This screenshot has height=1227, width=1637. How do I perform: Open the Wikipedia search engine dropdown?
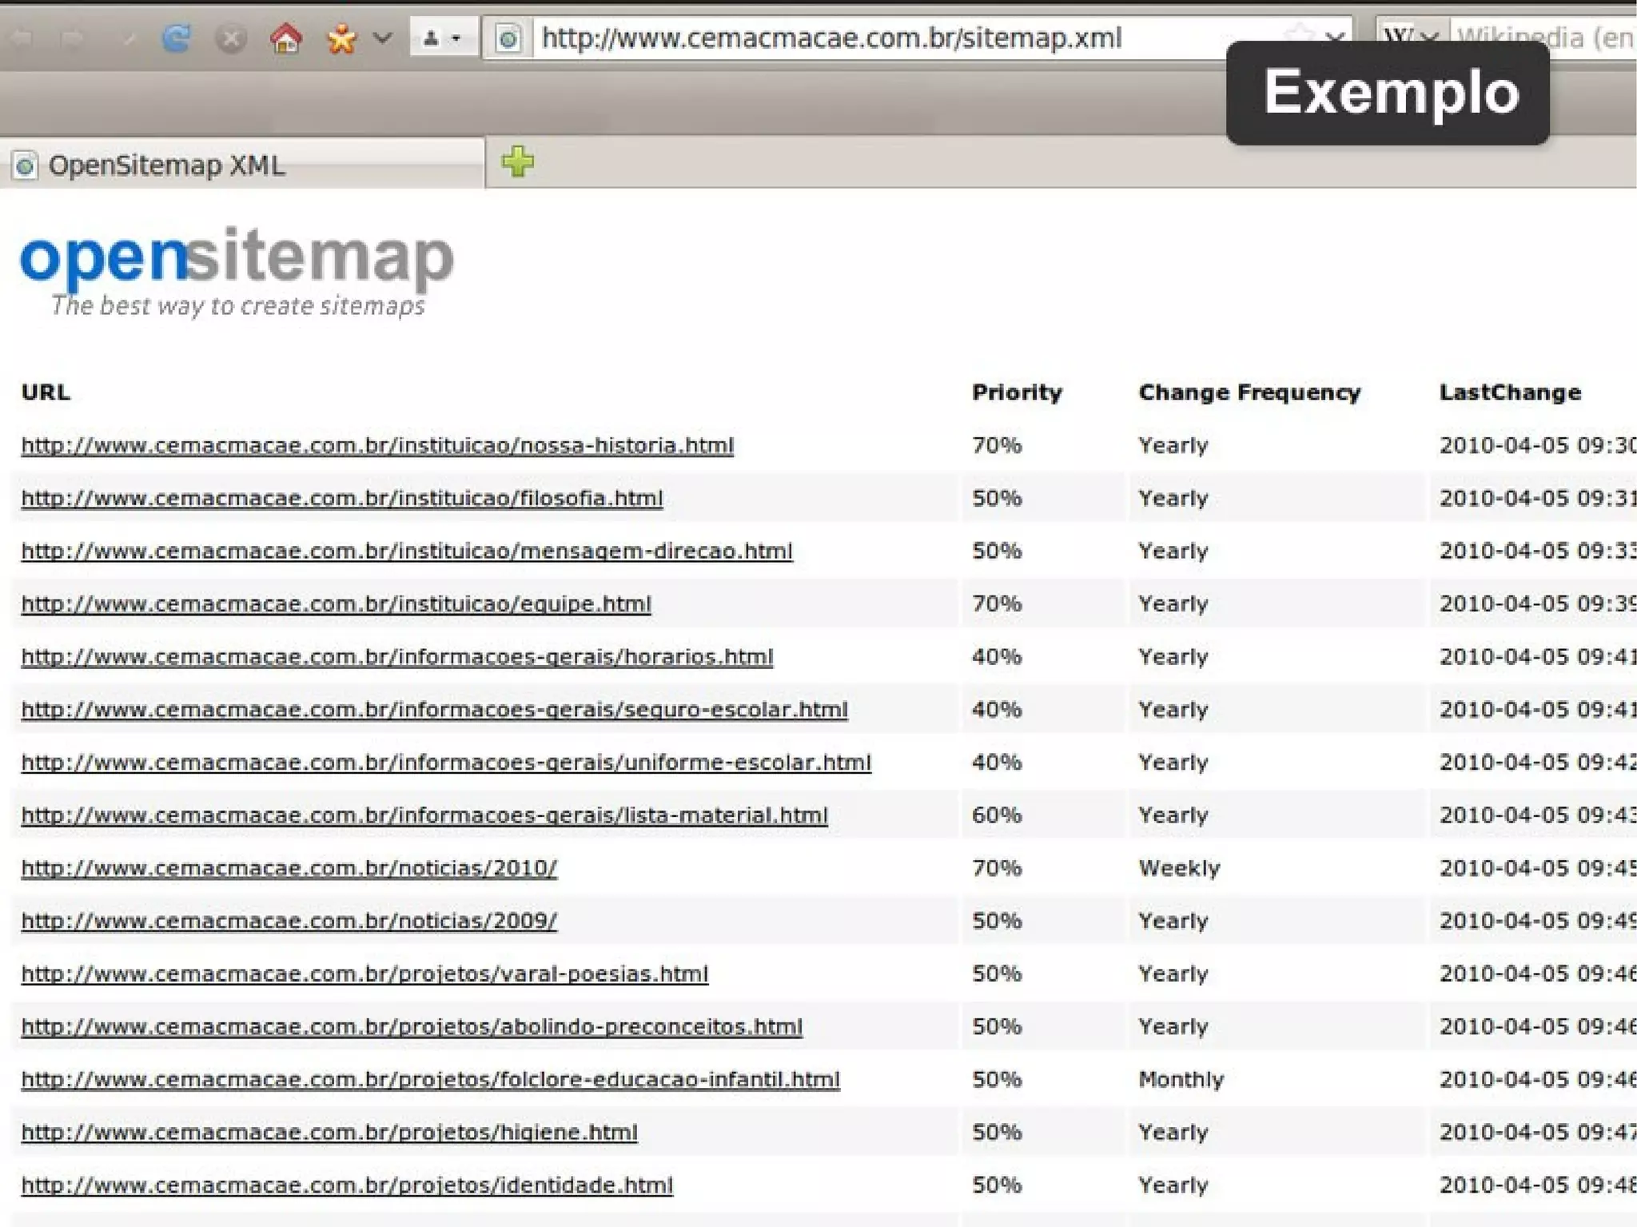(x=1412, y=37)
